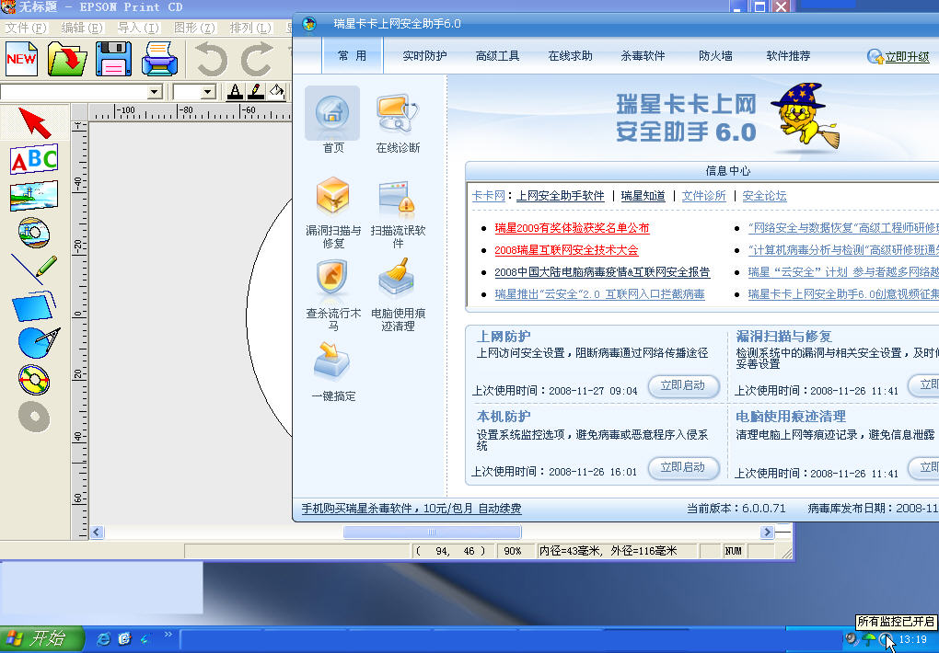Click 一键搞定 one-click fix icon

[x=333, y=371]
